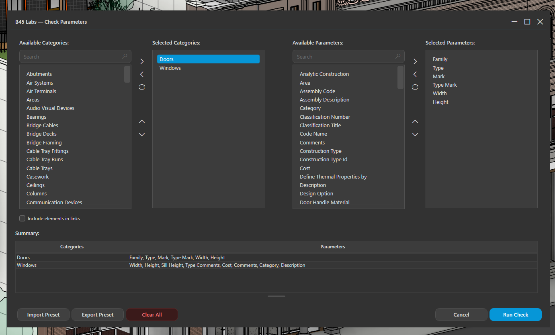This screenshot has width=555, height=335.
Task: Select Construction Type Id parameter
Action: point(324,159)
